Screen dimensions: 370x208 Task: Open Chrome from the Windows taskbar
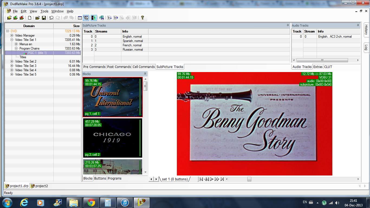(x=91, y=203)
